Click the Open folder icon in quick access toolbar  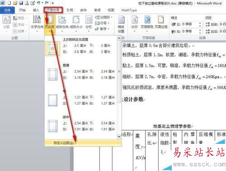click(x=15, y=3)
